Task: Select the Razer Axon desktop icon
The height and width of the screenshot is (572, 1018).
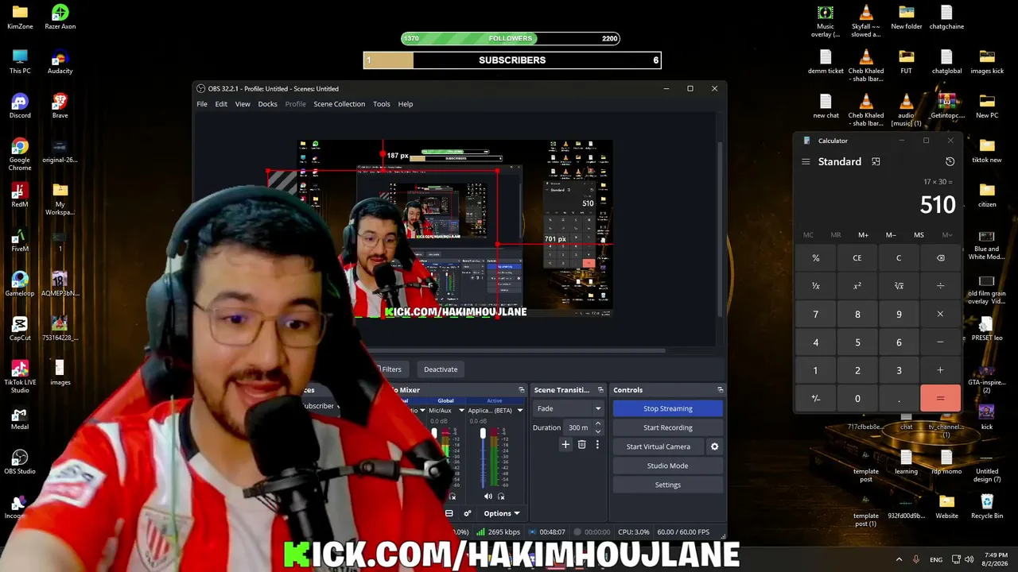Action: click(60, 17)
